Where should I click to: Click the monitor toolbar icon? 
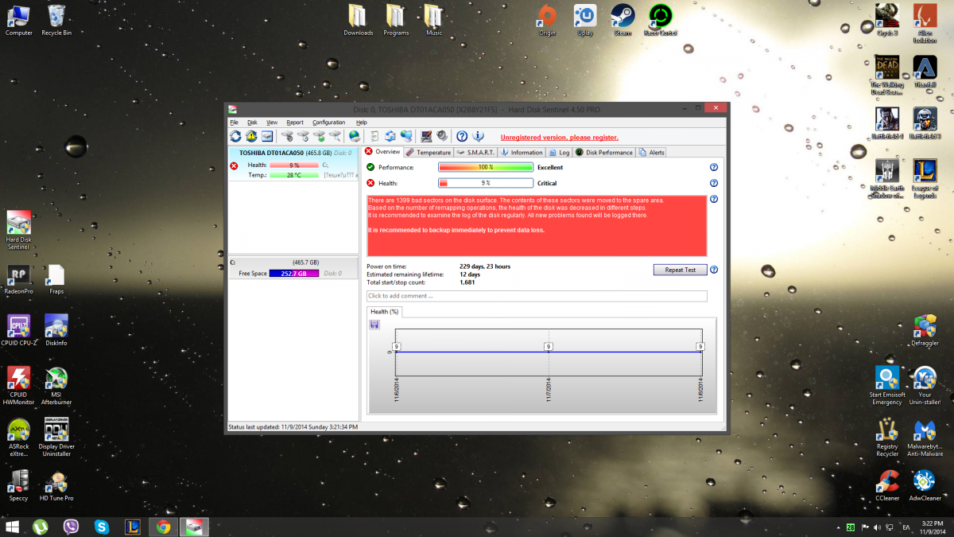pyautogui.click(x=426, y=136)
